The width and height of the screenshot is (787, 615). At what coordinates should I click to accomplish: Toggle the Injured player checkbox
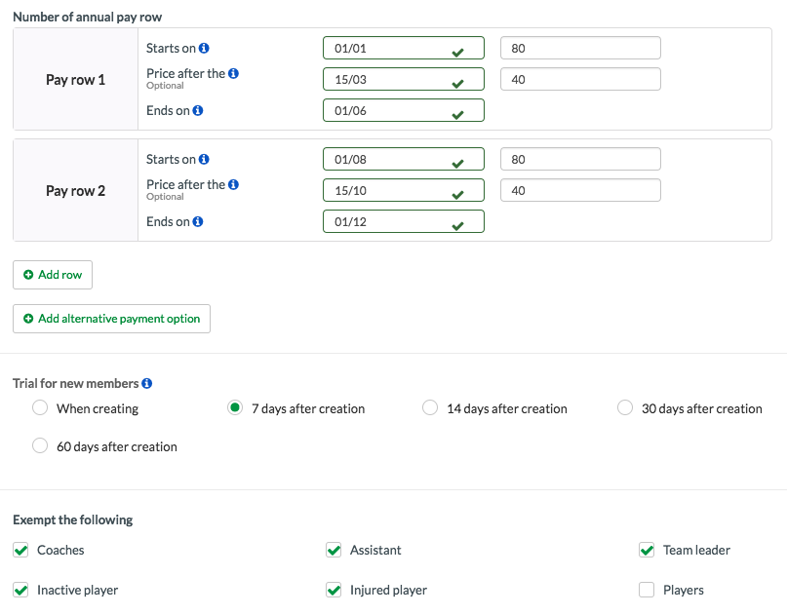[334, 590]
